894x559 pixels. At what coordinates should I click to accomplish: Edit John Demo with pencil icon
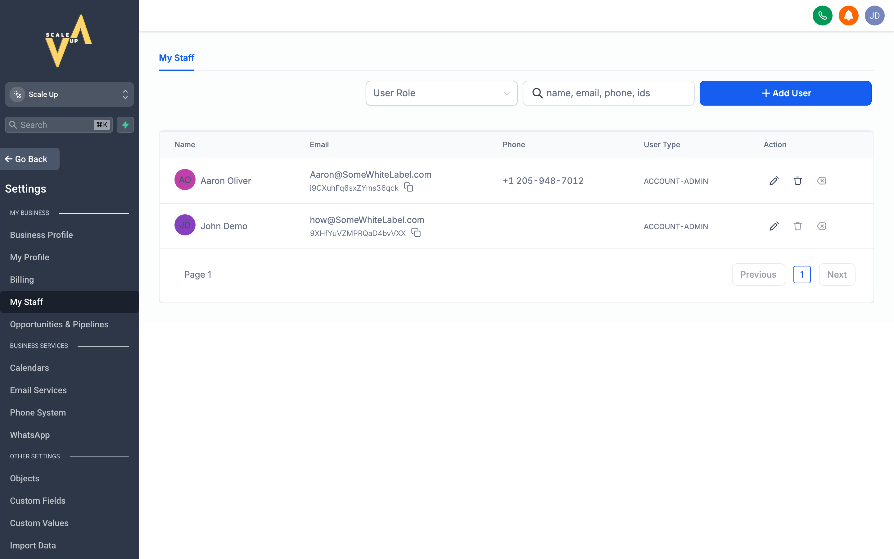click(774, 226)
